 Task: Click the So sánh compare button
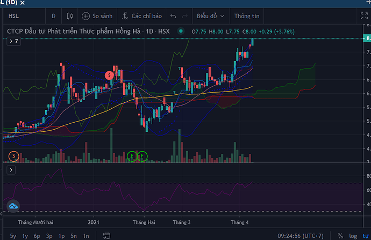pyautogui.click(x=98, y=16)
